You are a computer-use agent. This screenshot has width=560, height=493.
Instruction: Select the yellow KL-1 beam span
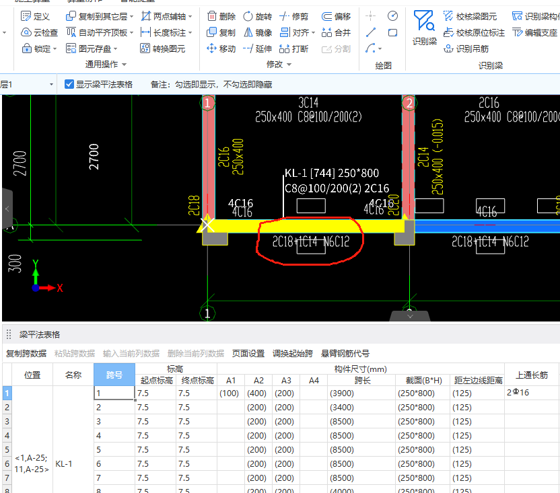[x=306, y=226]
